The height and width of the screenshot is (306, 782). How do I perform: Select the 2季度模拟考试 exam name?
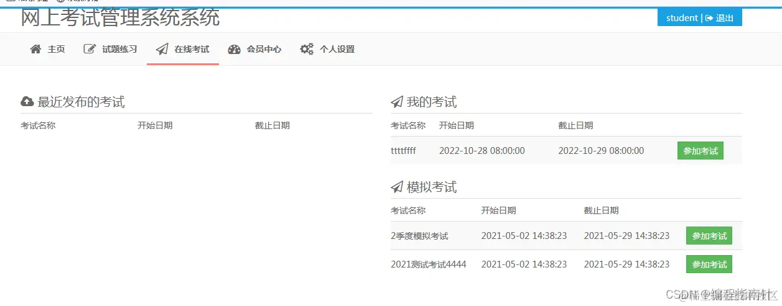pos(419,236)
